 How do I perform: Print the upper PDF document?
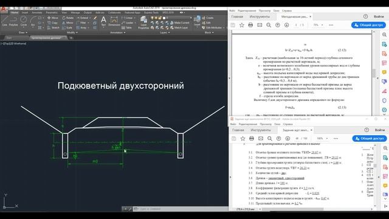[x=250, y=25]
